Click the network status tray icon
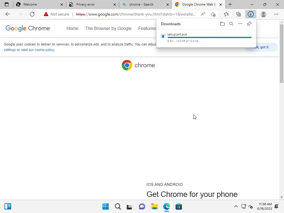The width and height of the screenshot is (284, 213). pos(244,206)
